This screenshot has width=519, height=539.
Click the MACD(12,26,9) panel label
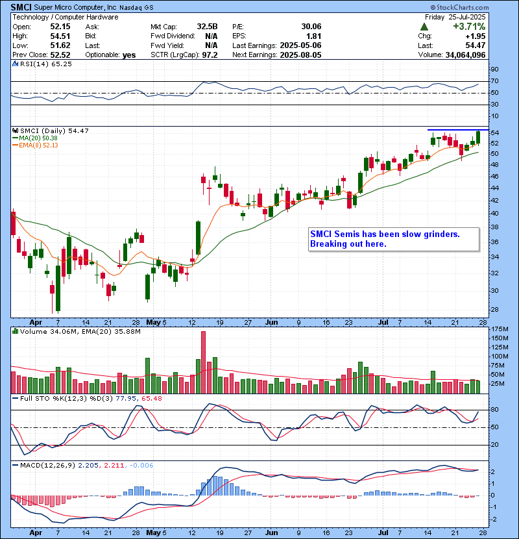(x=47, y=466)
